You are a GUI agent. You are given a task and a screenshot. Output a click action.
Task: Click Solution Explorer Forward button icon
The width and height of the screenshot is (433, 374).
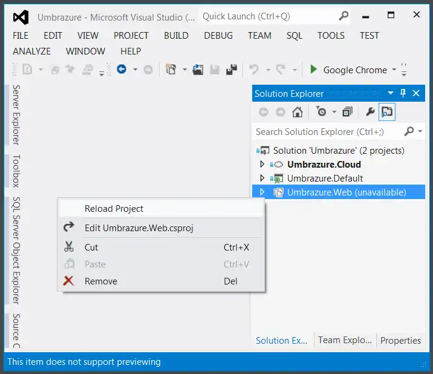(280, 112)
